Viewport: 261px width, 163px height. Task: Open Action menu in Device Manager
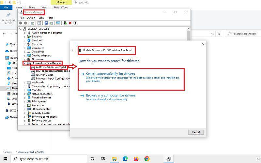coord(31,18)
